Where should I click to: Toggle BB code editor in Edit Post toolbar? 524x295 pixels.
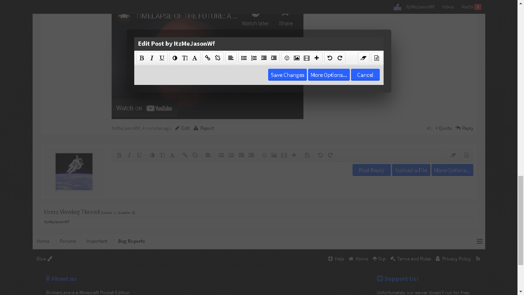[377, 58]
